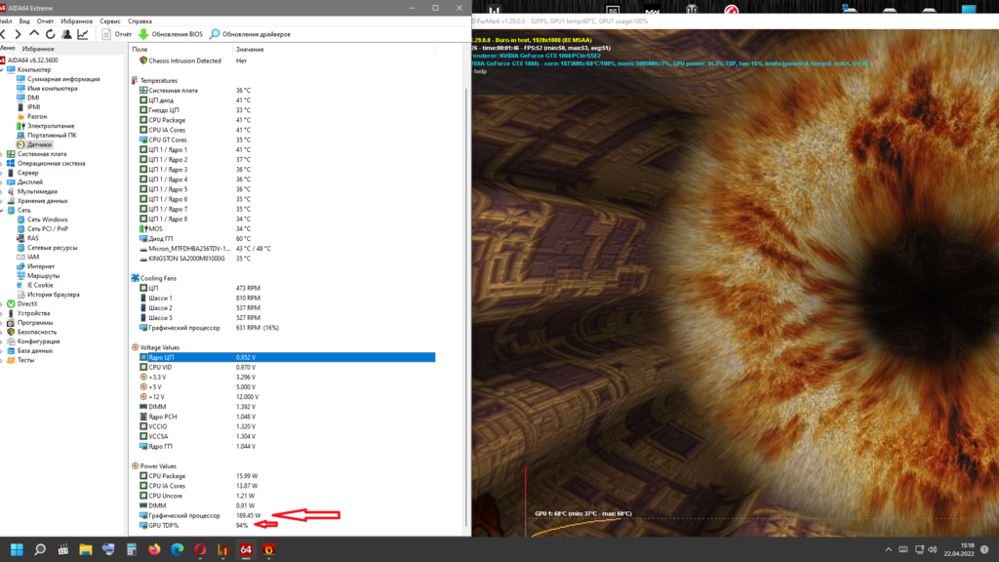This screenshot has width=999, height=562.
Task: Open the Сервис menu
Action: (110, 21)
